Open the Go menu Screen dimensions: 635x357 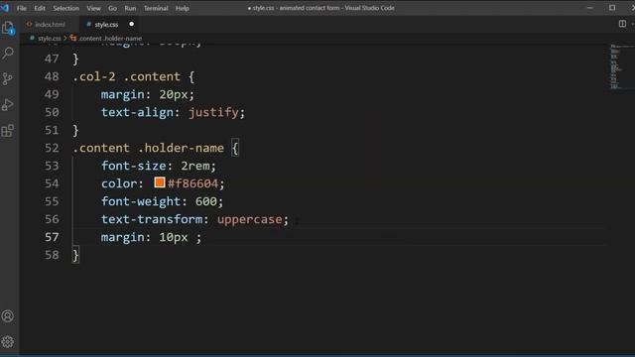pyautogui.click(x=112, y=8)
